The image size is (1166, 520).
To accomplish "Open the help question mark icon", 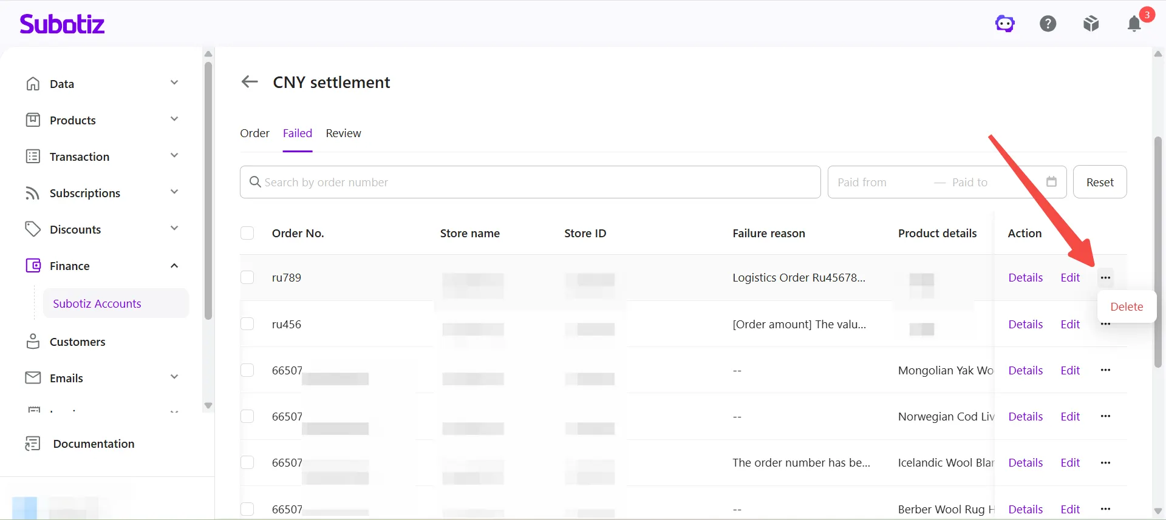I will pyautogui.click(x=1048, y=24).
